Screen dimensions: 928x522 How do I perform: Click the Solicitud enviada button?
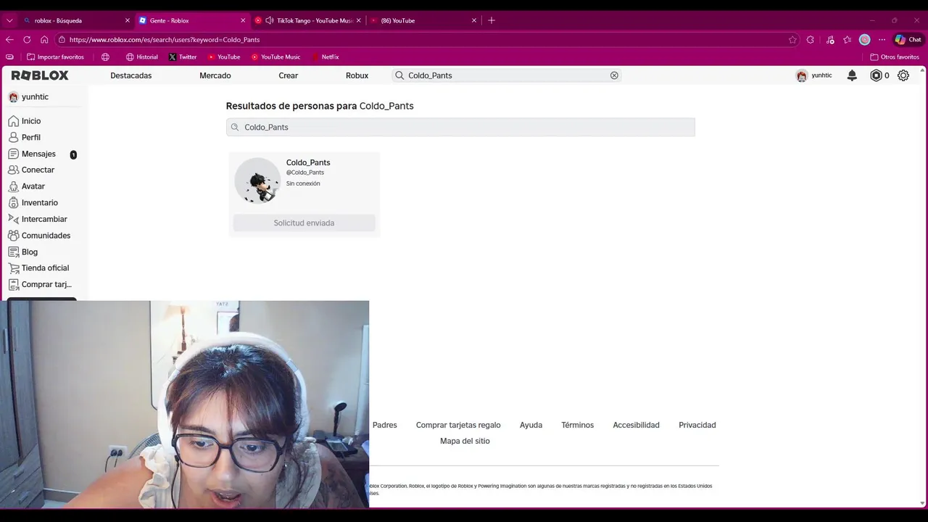pos(304,223)
